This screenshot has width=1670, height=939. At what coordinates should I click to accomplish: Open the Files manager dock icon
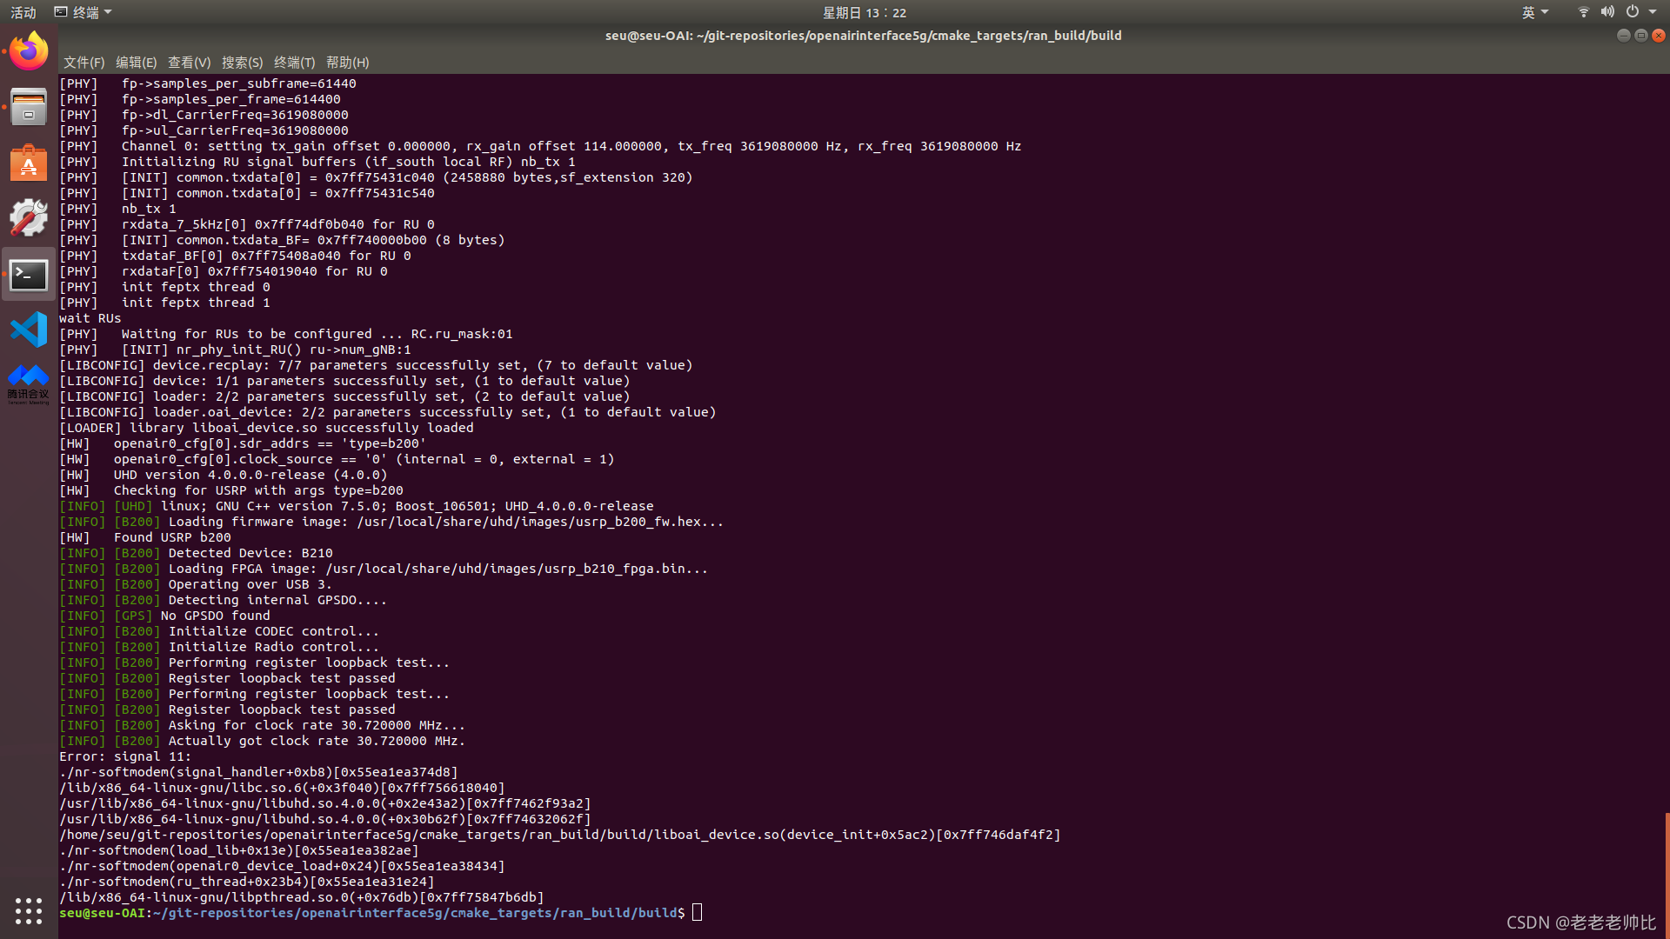click(x=29, y=108)
